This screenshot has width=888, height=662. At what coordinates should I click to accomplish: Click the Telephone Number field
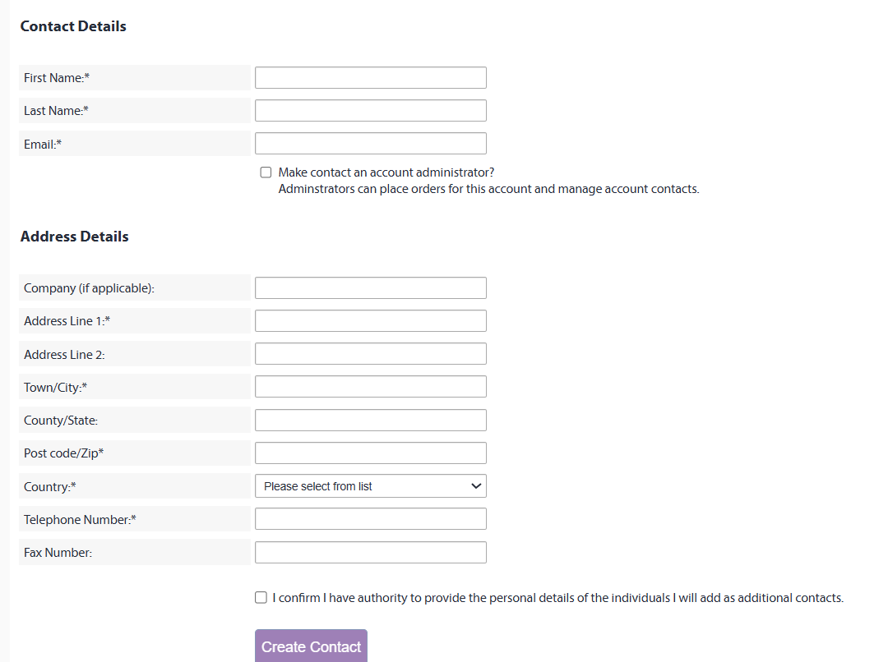coord(370,519)
